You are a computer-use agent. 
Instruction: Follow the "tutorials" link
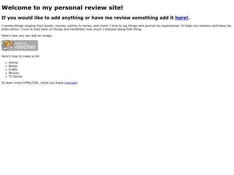(x=71, y=83)
